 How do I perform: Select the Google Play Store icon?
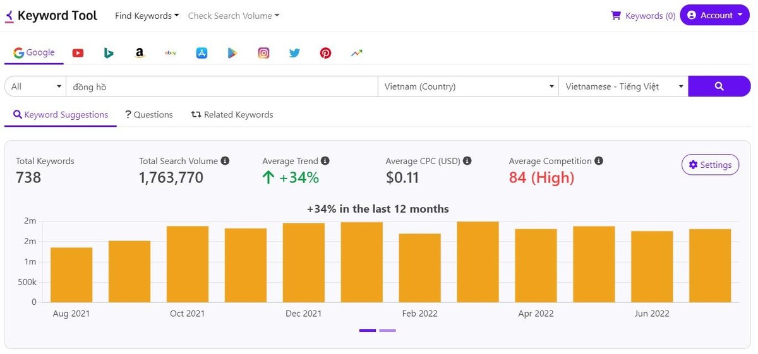(x=232, y=53)
